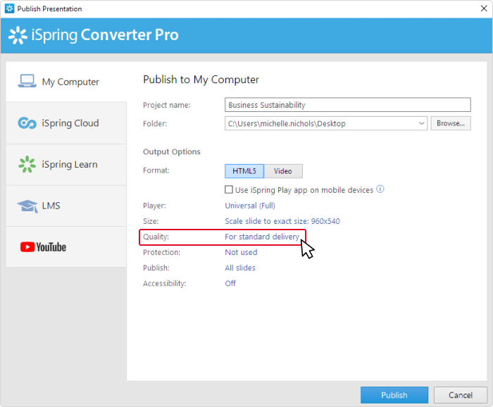Click the YouTube logo icon
The width and height of the screenshot is (493, 407).
(x=43, y=247)
